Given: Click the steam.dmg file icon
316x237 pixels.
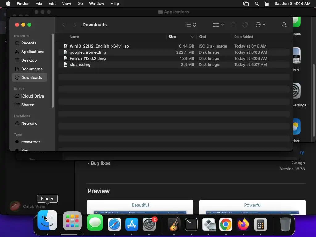Looking at the screenshot, I should click(x=65, y=65).
